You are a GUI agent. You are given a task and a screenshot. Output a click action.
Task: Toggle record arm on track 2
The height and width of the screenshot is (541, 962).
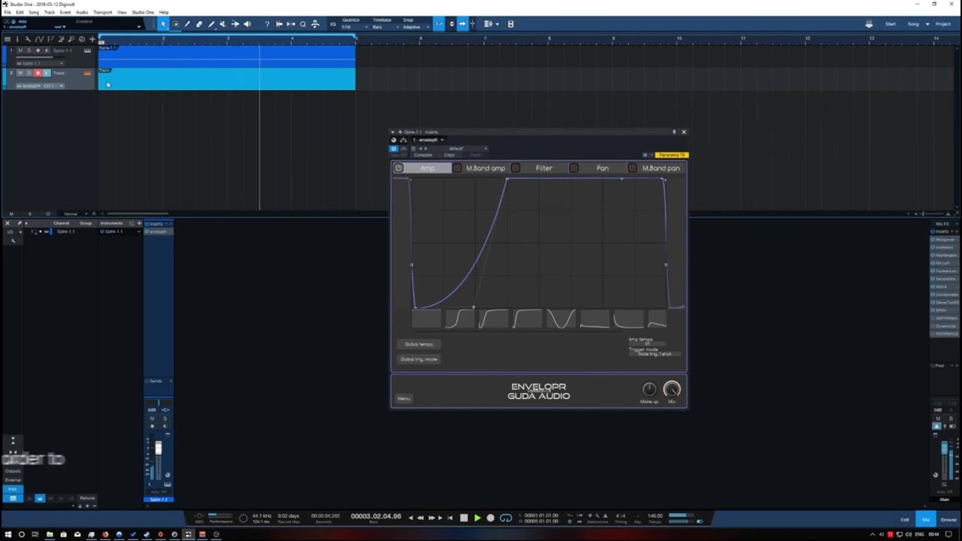[x=38, y=73]
